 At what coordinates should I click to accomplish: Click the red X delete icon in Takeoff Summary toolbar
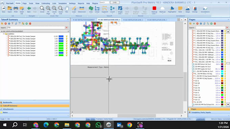(x=5, y=24)
